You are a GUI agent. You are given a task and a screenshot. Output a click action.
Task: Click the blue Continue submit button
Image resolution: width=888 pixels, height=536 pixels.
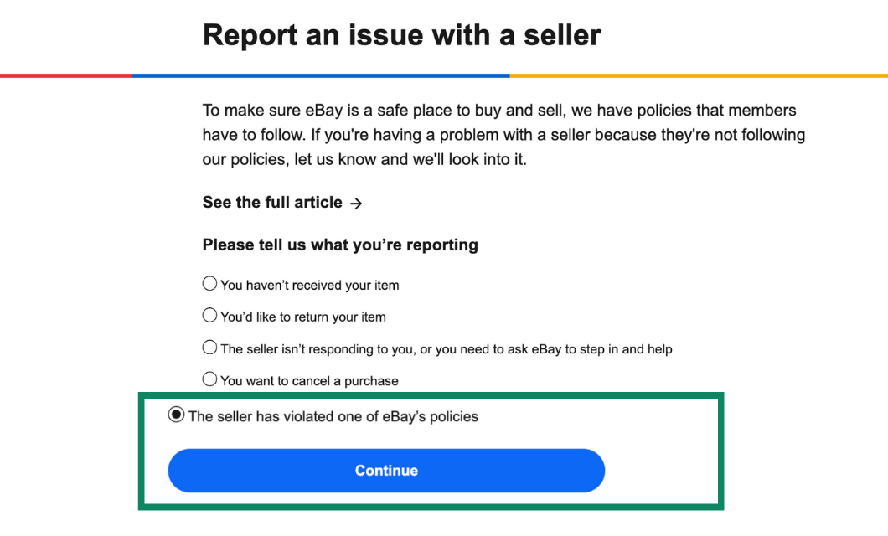[x=386, y=470]
